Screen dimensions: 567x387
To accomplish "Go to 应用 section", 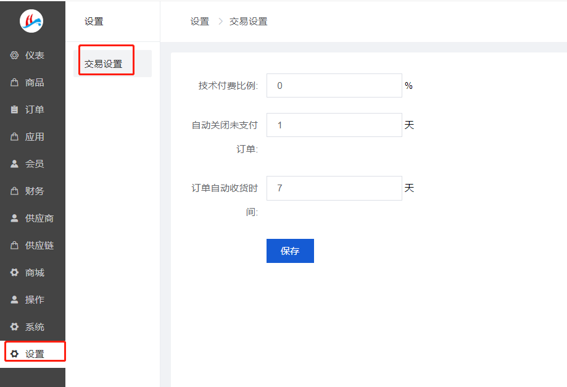I will [x=33, y=136].
